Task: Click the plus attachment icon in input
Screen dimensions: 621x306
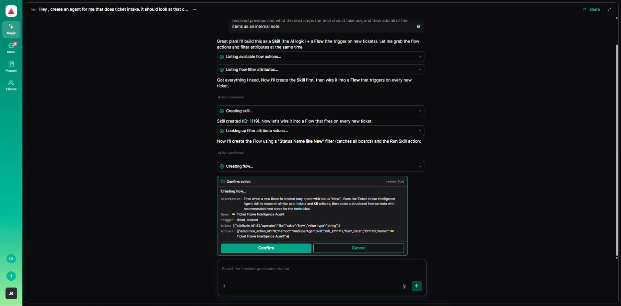Action: click(224, 286)
